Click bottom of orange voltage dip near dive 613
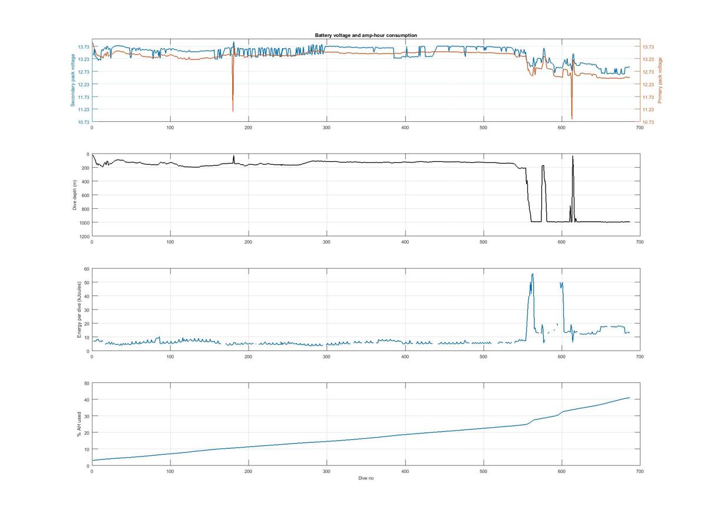The image size is (707, 523). 571,118
